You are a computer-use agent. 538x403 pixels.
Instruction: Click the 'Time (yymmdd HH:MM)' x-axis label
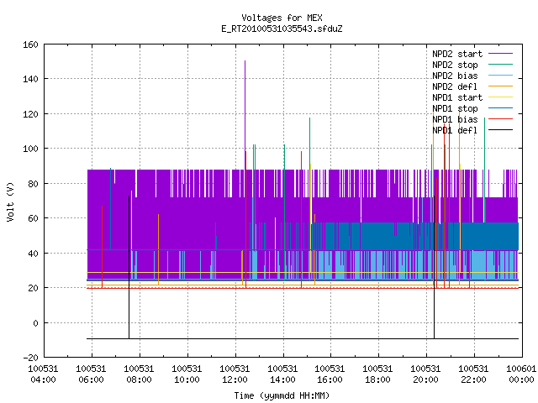point(282,395)
